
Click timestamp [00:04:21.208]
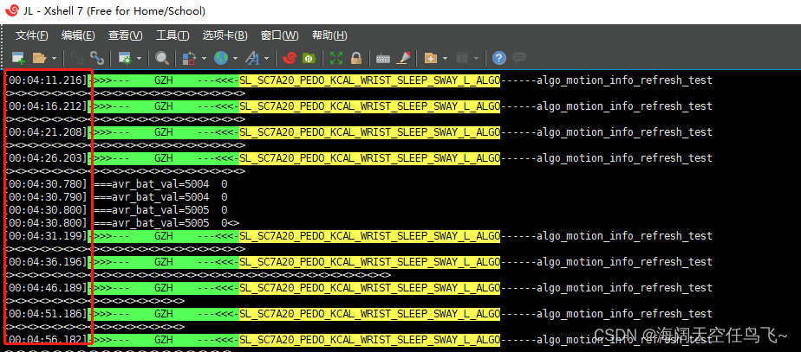coord(47,132)
